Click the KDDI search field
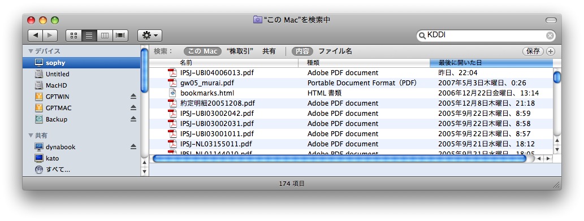This screenshot has height=221, width=584. (486, 36)
